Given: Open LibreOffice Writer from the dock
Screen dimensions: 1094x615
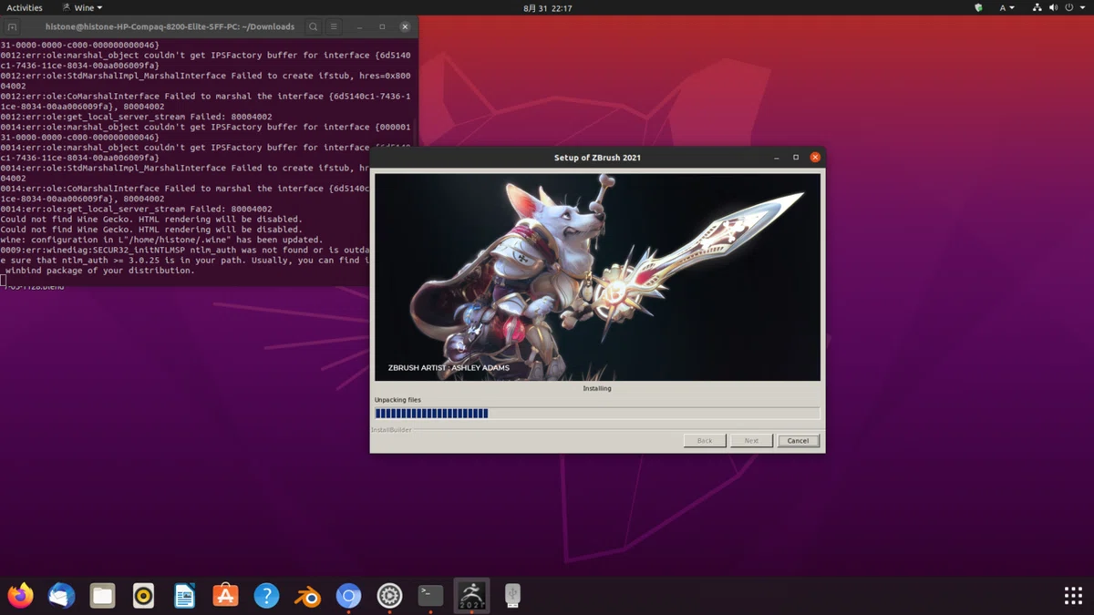Looking at the screenshot, I should click(184, 596).
